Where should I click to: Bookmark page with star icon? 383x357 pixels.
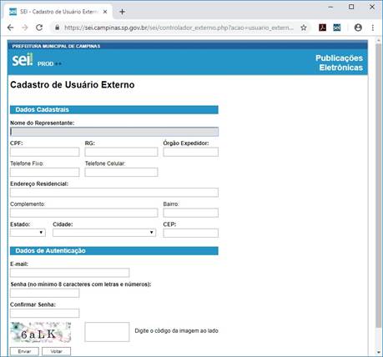[x=304, y=28]
